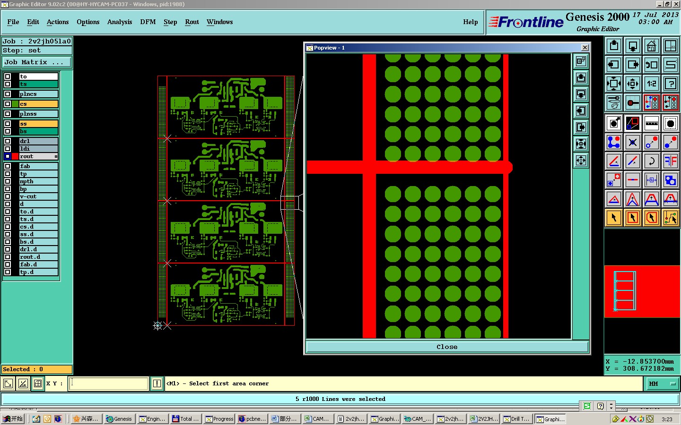The image size is (681, 425).
Task: Click the previous view undo-zoom icon
Action: pyautogui.click(x=652, y=65)
